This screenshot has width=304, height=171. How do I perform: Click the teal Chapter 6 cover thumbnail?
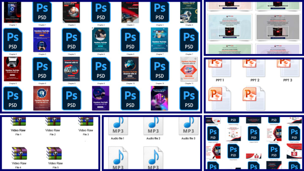pyautogui.click(x=100, y=40)
